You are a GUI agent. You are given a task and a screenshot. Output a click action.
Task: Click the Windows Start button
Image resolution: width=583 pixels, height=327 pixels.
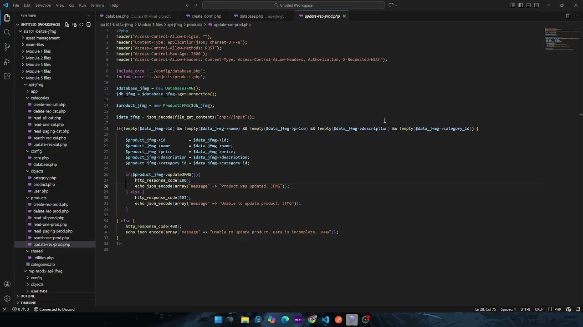coord(218,320)
